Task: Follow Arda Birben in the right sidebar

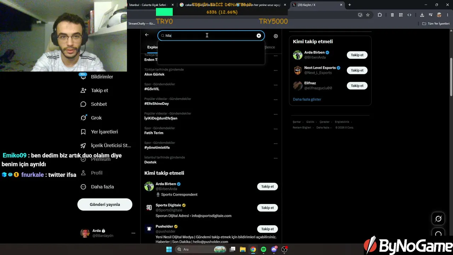Action: point(357,55)
